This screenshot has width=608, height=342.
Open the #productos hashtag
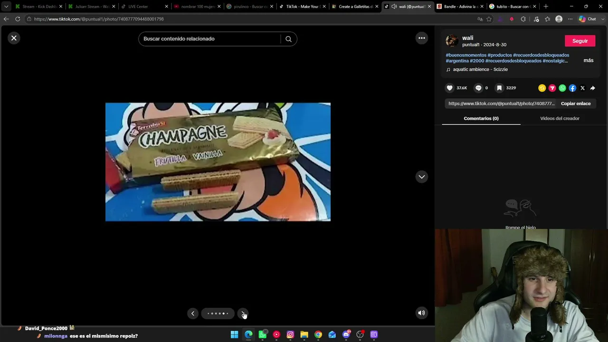[500, 55]
